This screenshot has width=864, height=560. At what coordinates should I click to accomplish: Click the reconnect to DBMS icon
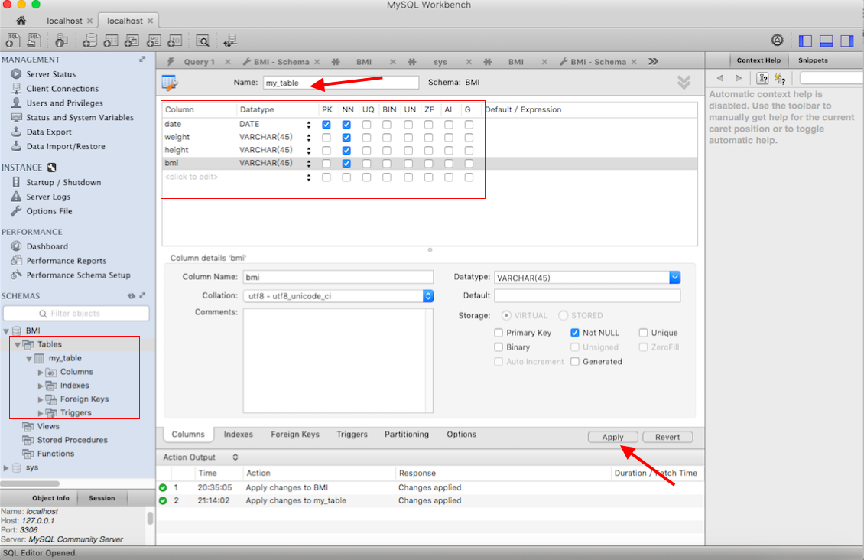tap(230, 41)
